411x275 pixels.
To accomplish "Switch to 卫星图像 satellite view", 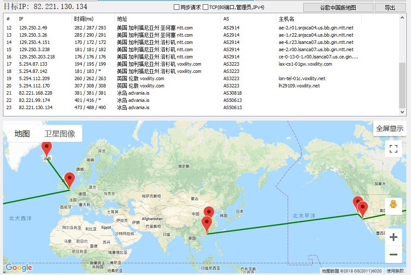I will [x=60, y=133].
